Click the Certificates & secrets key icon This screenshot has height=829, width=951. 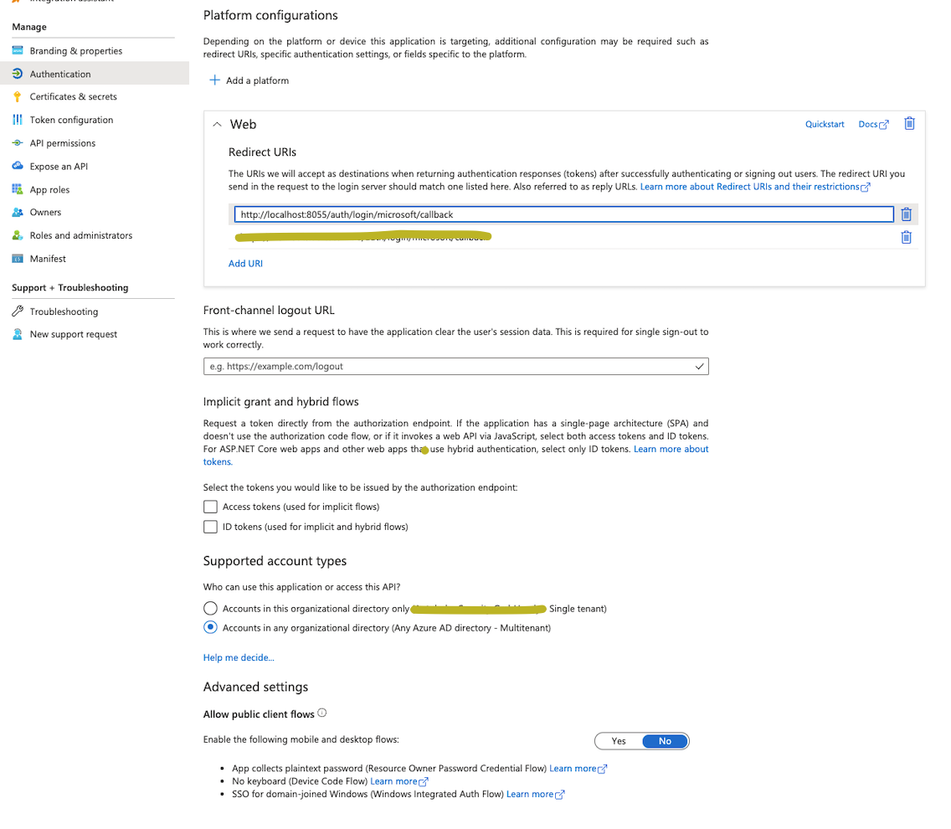[18, 96]
